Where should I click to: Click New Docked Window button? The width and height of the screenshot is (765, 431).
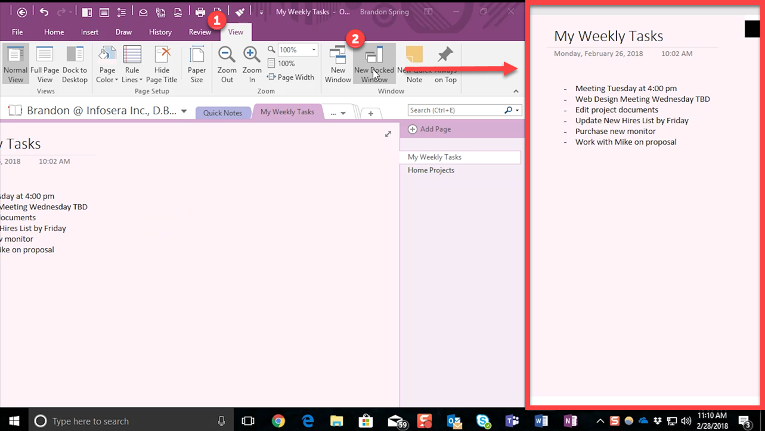pyautogui.click(x=374, y=64)
